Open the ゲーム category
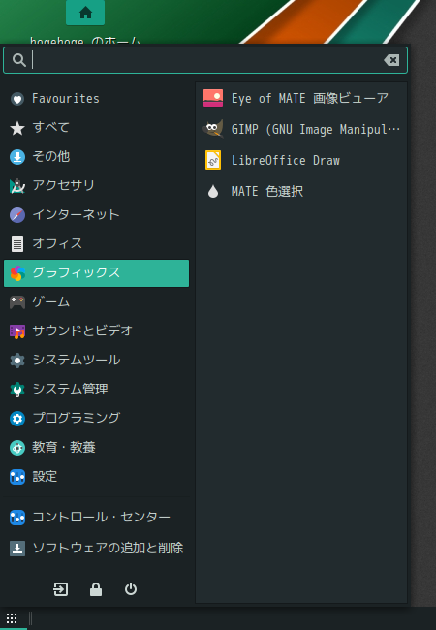The image size is (436, 630). pyautogui.click(x=96, y=302)
